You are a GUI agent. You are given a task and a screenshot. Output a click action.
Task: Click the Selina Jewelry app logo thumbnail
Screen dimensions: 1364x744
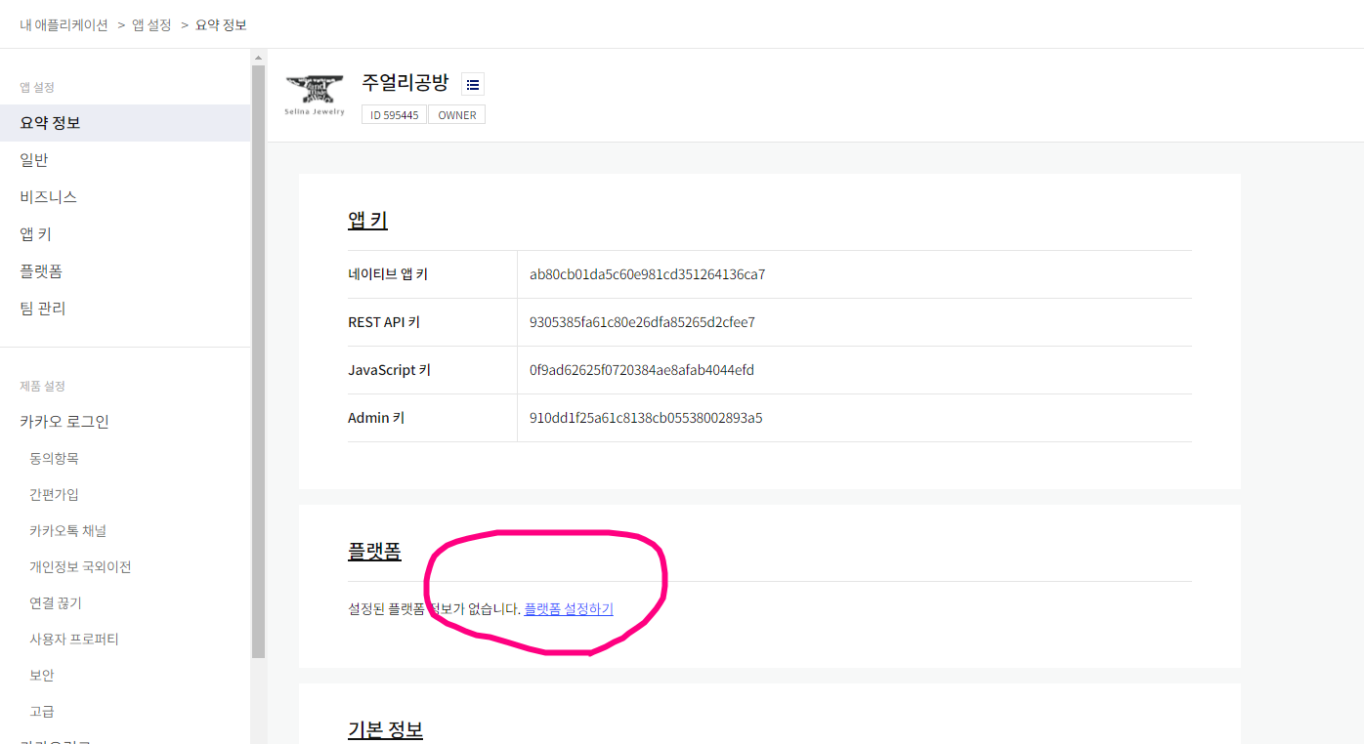click(315, 96)
